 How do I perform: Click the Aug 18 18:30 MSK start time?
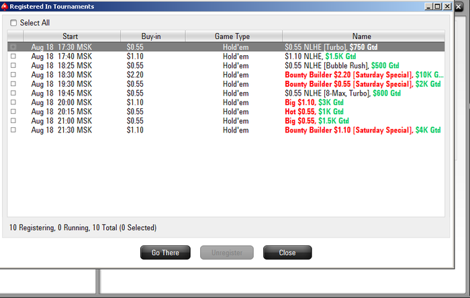pos(62,75)
